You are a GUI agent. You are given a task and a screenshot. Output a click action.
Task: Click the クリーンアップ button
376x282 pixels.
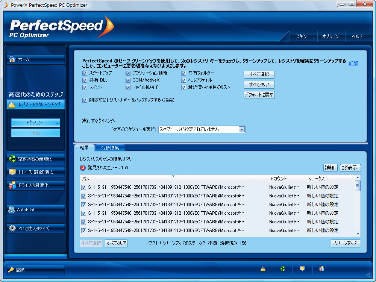[346, 243]
